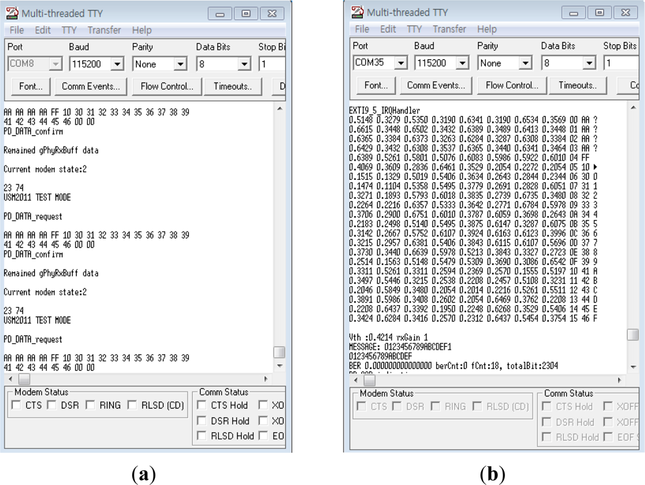Open the File menu in the left window
This screenshot has width=645, height=485.
pyautogui.click(x=17, y=30)
